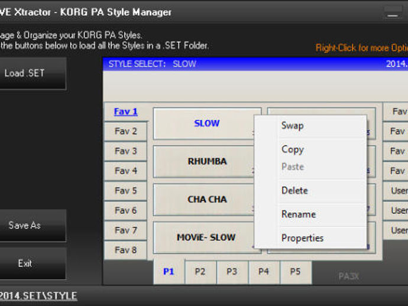Switch to page tab P5

(x=296, y=272)
